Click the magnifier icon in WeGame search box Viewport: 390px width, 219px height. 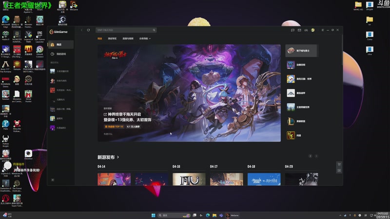154,30
